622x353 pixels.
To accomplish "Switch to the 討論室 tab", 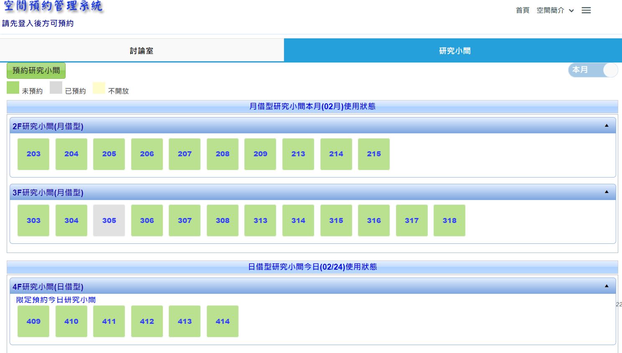I will [142, 51].
